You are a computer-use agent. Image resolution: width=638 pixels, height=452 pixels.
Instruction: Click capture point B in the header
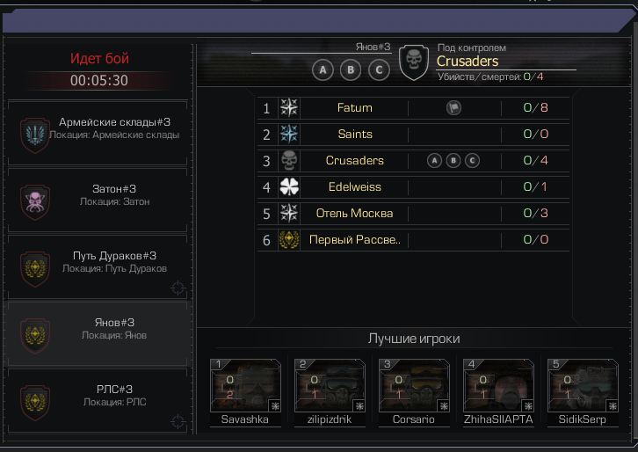click(x=351, y=70)
